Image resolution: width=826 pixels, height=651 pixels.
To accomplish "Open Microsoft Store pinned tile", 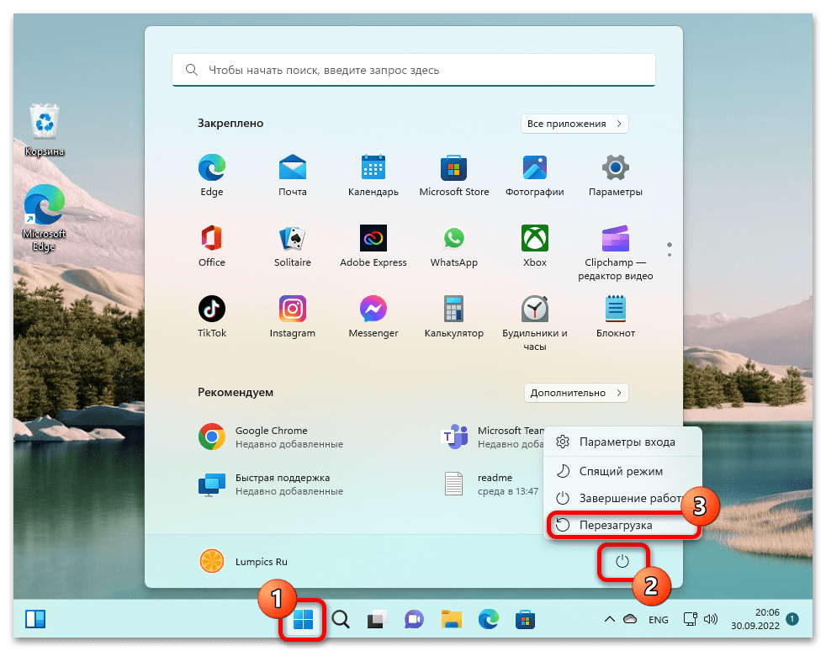I will point(454,176).
